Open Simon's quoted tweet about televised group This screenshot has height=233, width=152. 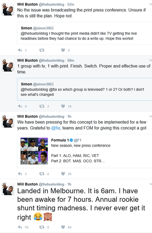[x=84, y=89]
